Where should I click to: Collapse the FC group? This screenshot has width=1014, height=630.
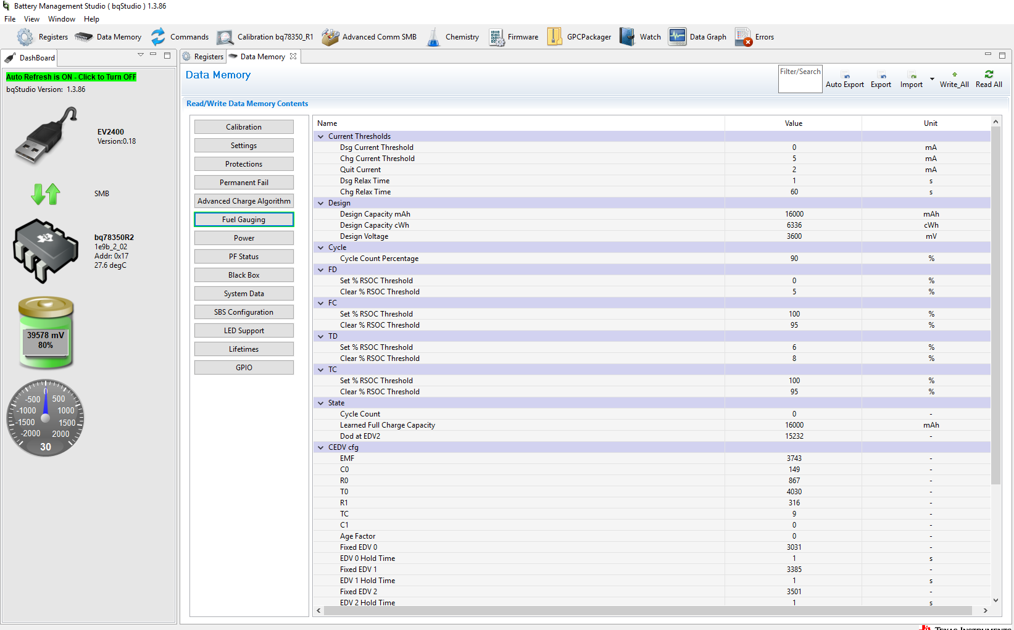click(320, 303)
